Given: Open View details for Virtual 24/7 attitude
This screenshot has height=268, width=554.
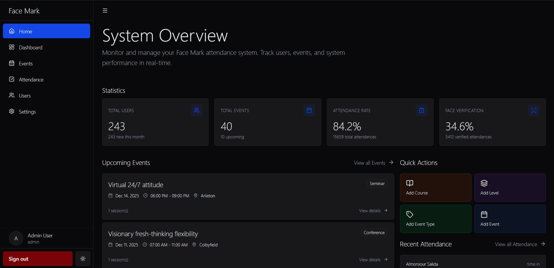Looking at the screenshot, I should (373, 211).
